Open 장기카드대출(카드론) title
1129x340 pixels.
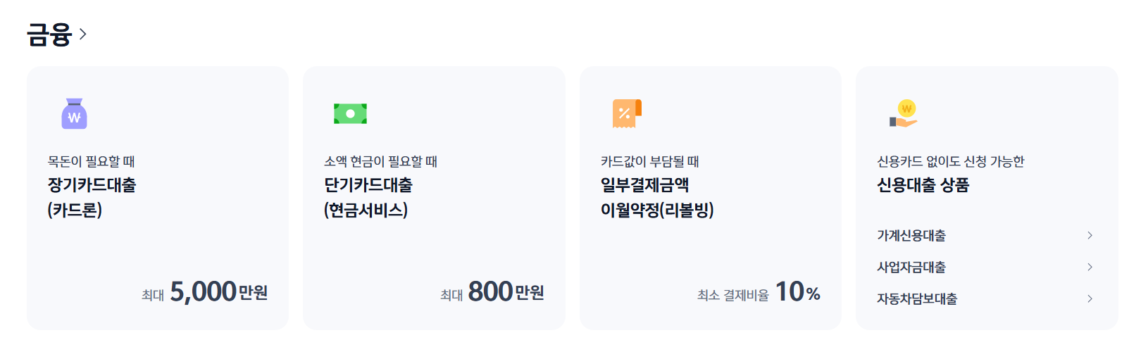click(92, 197)
